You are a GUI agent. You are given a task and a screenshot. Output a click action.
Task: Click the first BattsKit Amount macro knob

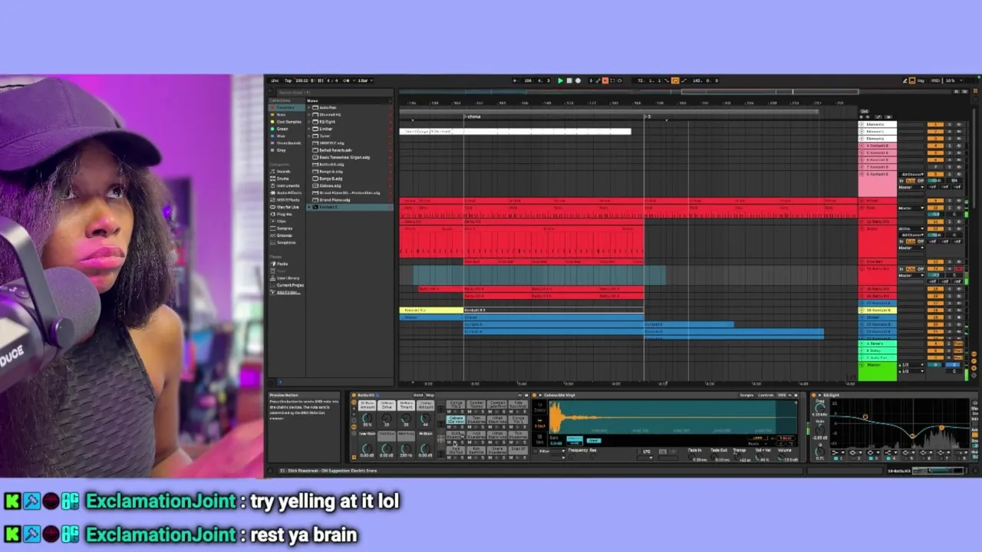tap(367, 419)
